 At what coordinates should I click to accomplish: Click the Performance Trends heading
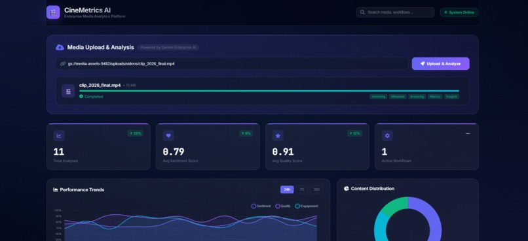tap(82, 189)
